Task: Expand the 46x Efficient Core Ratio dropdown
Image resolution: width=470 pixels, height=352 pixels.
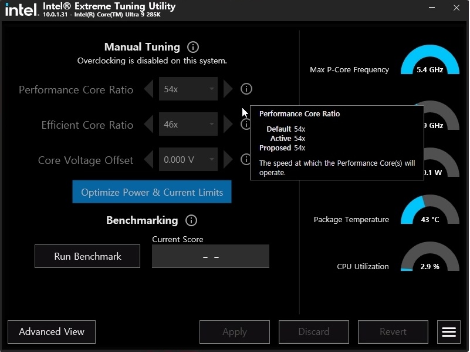Action: coord(188,124)
